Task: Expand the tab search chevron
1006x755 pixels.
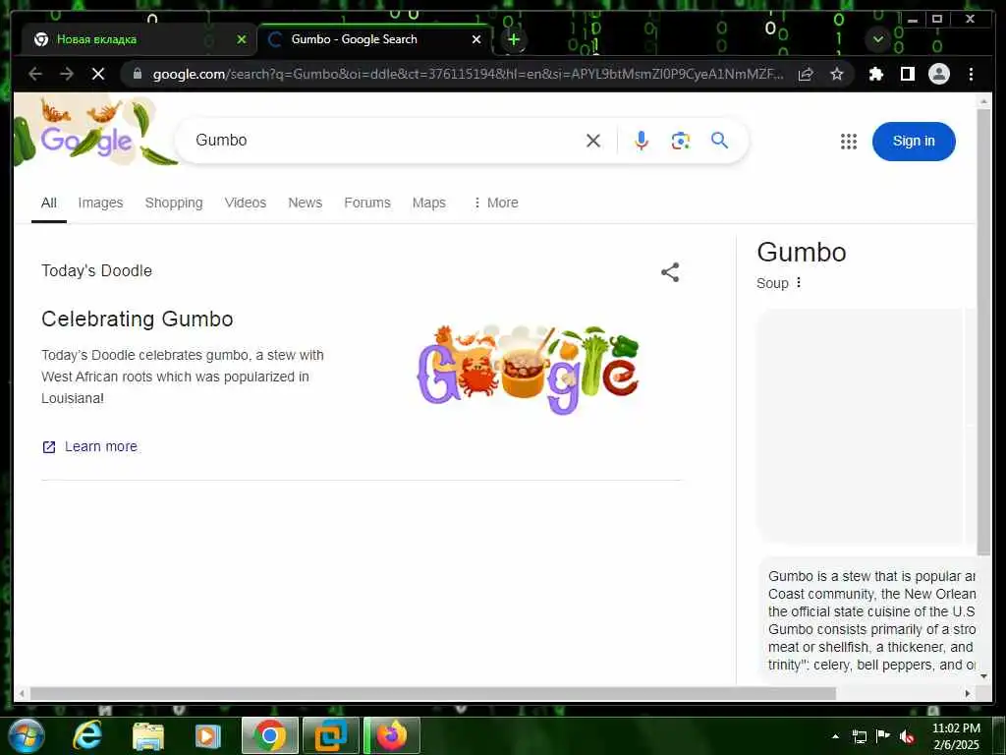Action: point(878,39)
